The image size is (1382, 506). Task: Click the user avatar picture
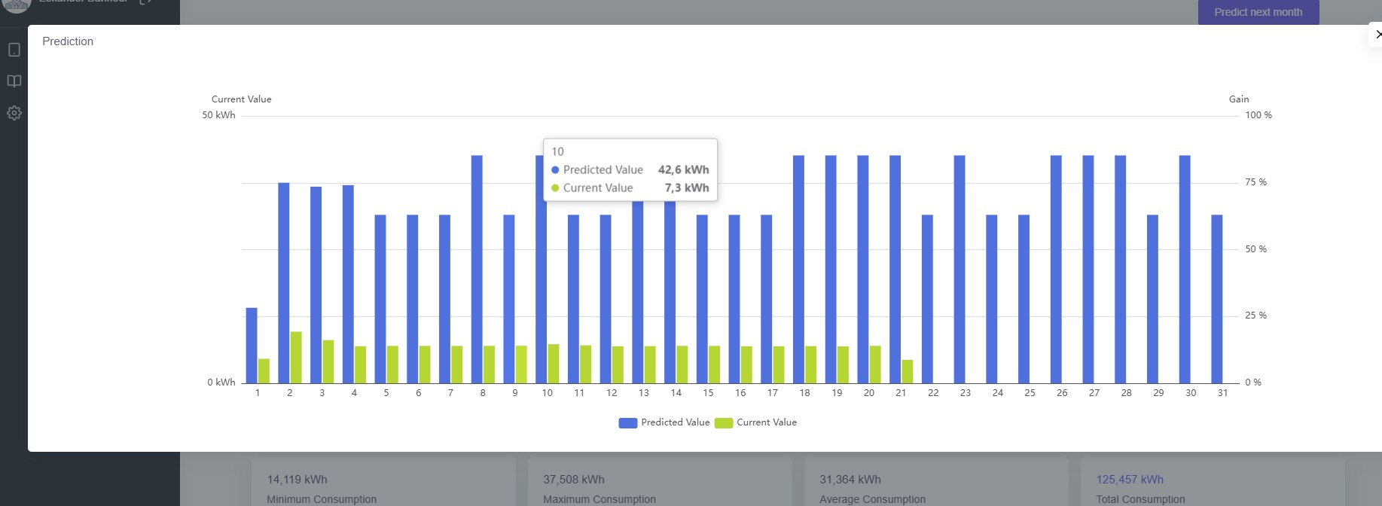17,4
